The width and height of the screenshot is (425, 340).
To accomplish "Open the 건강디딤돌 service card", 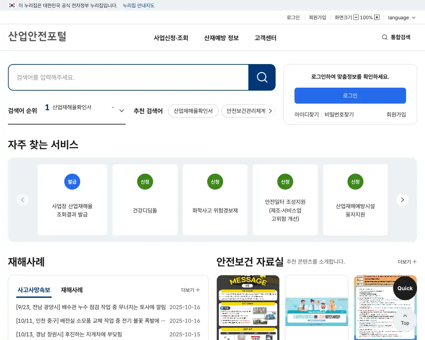I will (x=145, y=200).
